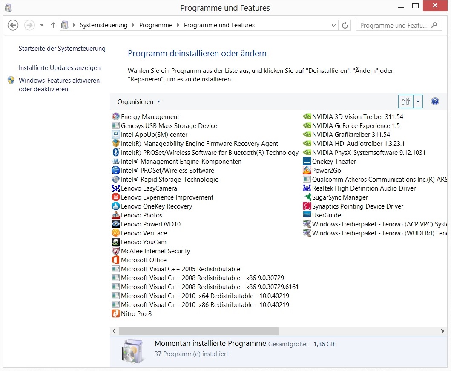Screen dimensions: 451x371
Task: Expand the view options dropdown arrow
Action: (418, 101)
